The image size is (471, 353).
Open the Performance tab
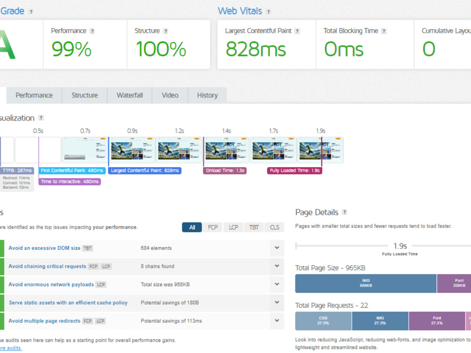click(34, 96)
